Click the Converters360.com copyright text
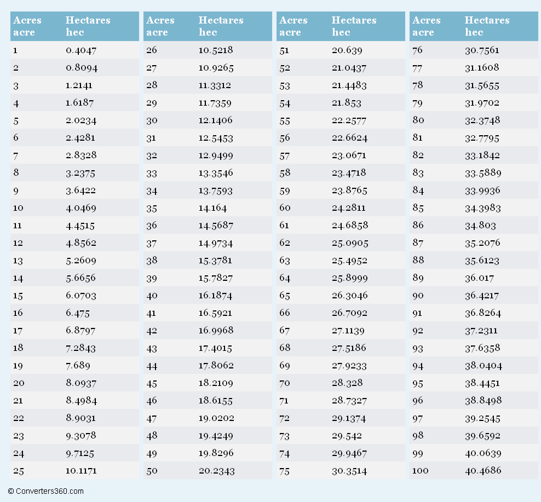The image size is (541, 502). coord(45,491)
